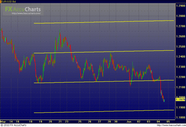Select date 19 on the time axis

tap(40, 122)
